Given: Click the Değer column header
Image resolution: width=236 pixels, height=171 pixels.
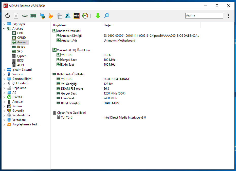Looking at the screenshot, I should click(108, 25).
